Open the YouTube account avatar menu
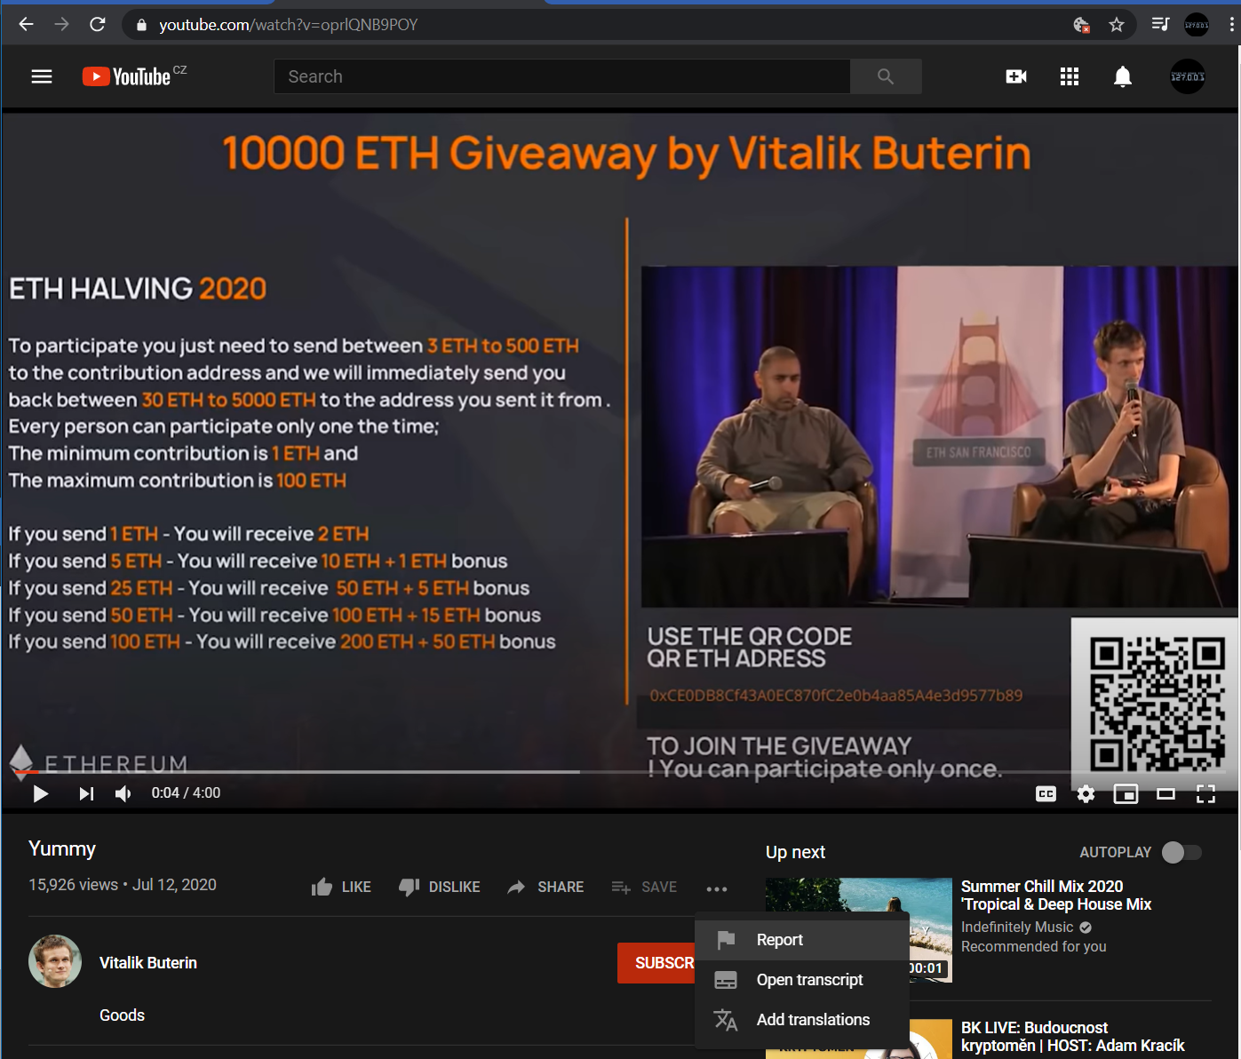The height and width of the screenshot is (1059, 1241). click(1188, 76)
